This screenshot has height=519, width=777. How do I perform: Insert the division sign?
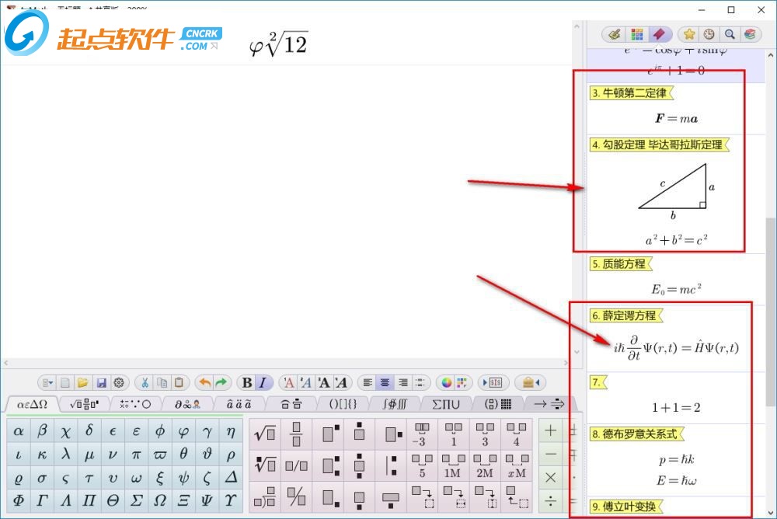[551, 500]
